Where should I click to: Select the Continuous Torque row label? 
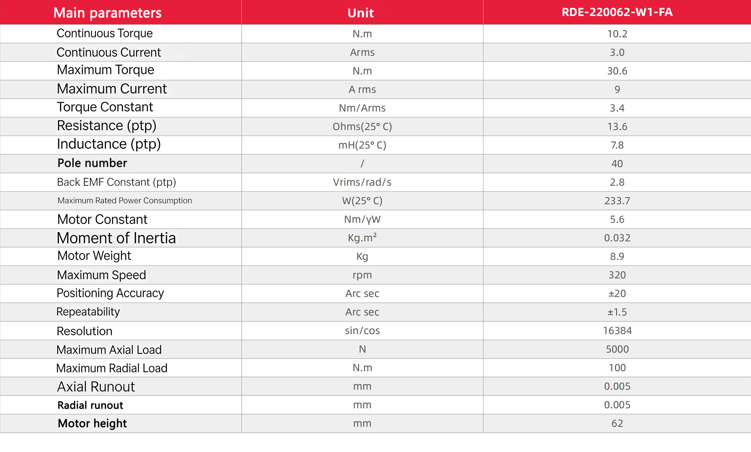(x=105, y=33)
